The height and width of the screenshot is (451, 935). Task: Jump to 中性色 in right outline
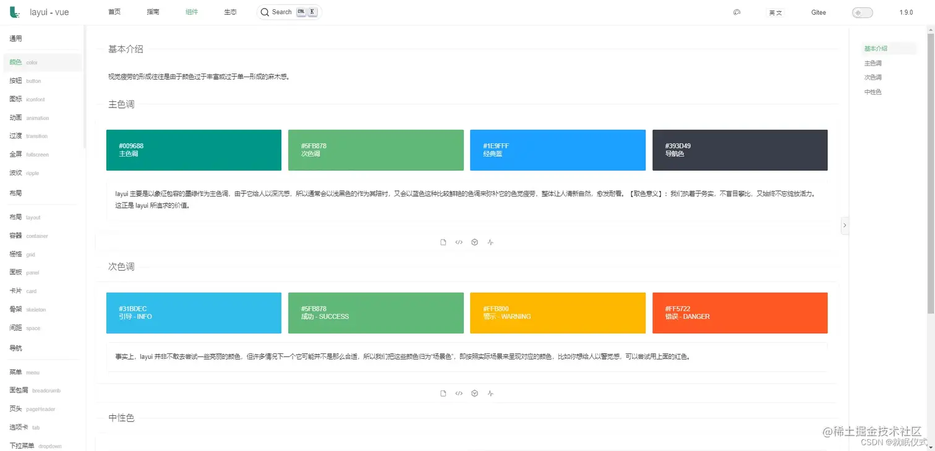(873, 92)
